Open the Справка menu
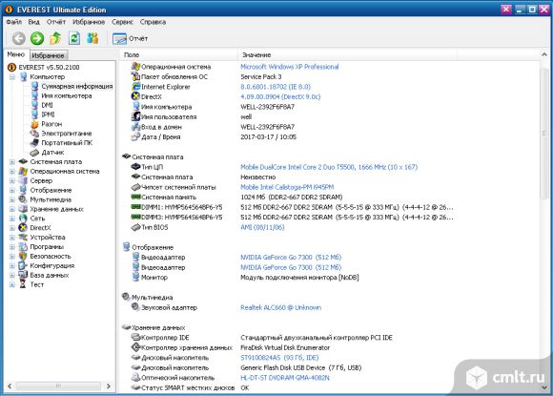 click(153, 22)
